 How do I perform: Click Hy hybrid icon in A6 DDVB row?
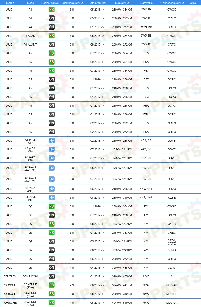click(52, 141)
